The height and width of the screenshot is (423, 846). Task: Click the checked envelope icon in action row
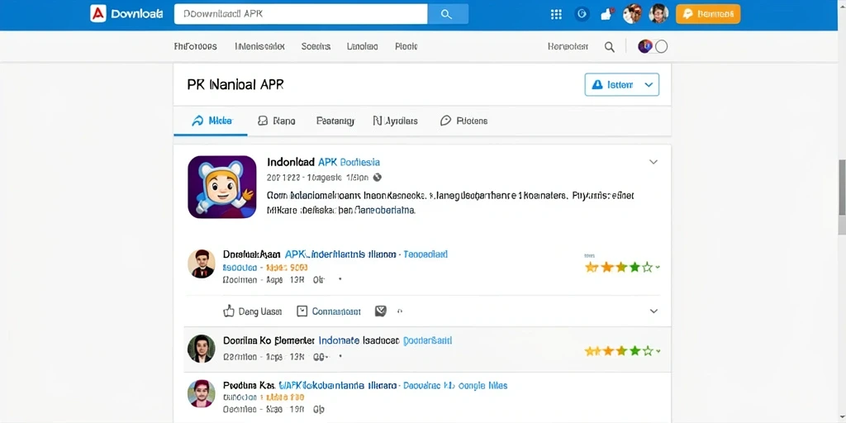click(x=380, y=311)
